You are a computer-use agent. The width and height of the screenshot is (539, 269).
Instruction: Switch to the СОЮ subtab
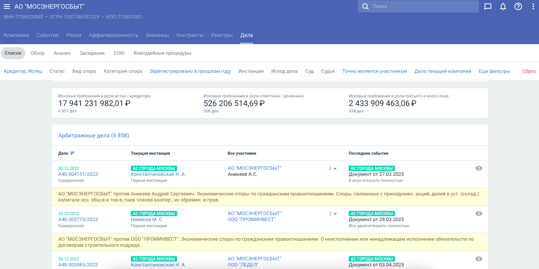click(x=119, y=53)
